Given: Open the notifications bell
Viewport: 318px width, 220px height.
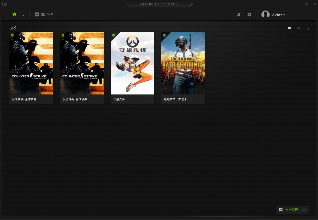Looking at the screenshot, I should click(239, 15).
